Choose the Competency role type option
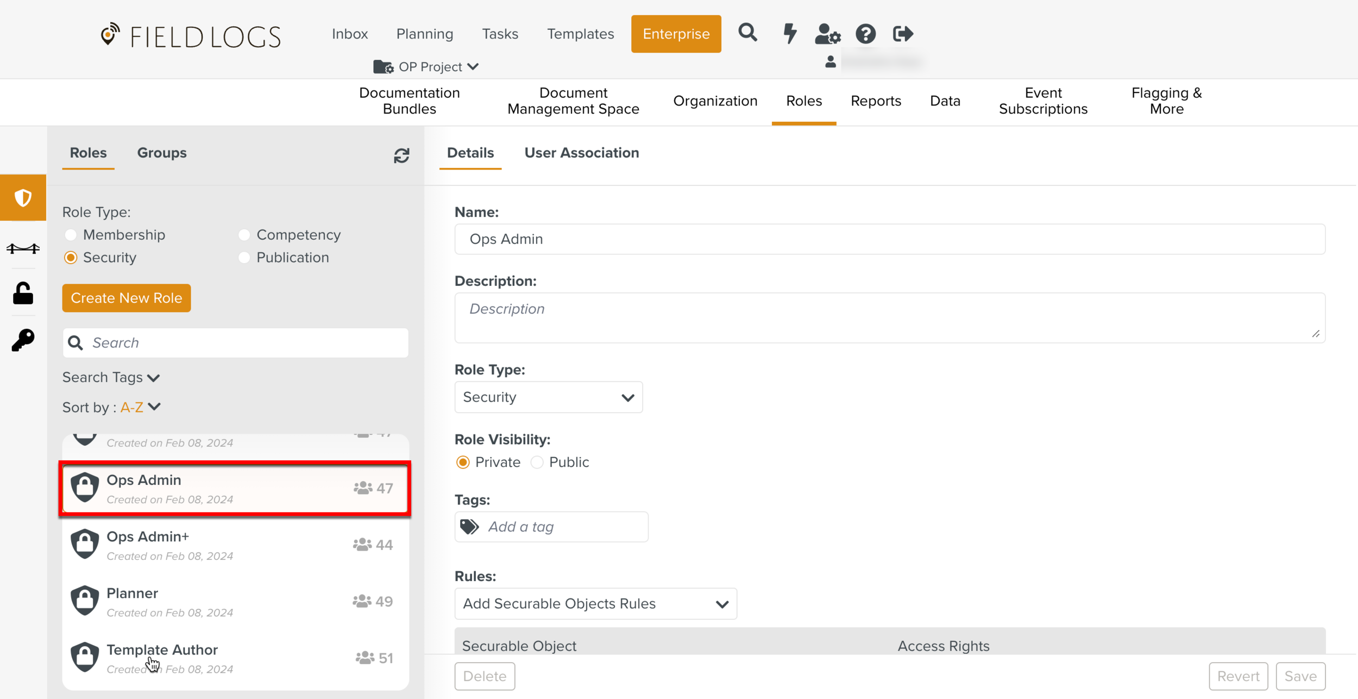The image size is (1358, 699). (x=244, y=235)
